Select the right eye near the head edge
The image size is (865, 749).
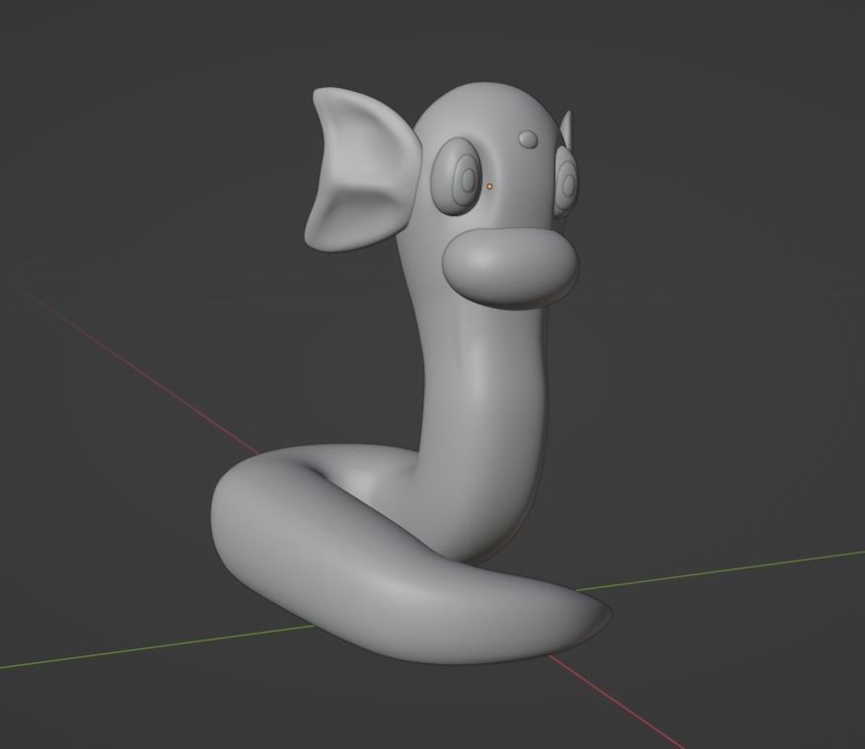[x=565, y=181]
